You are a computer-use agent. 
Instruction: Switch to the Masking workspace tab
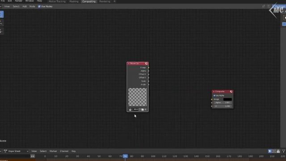(x=74, y=1)
